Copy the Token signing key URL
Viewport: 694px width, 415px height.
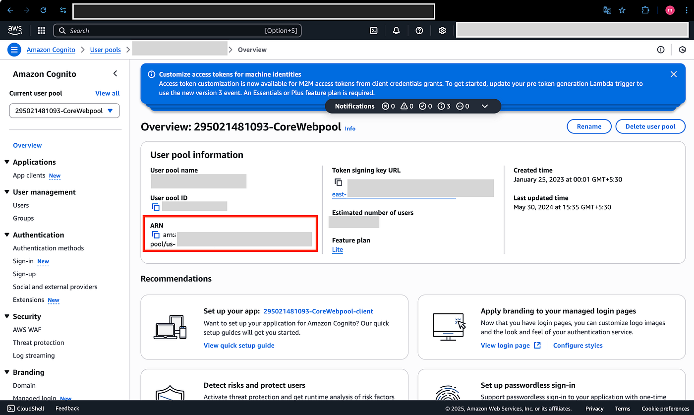(x=338, y=182)
